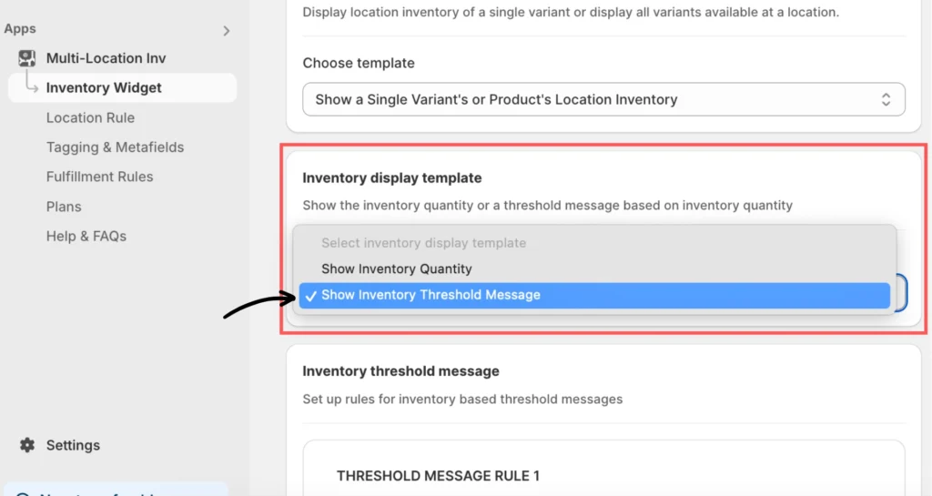Open Help & FAQs
This screenshot has height=496, width=932.
tap(86, 236)
